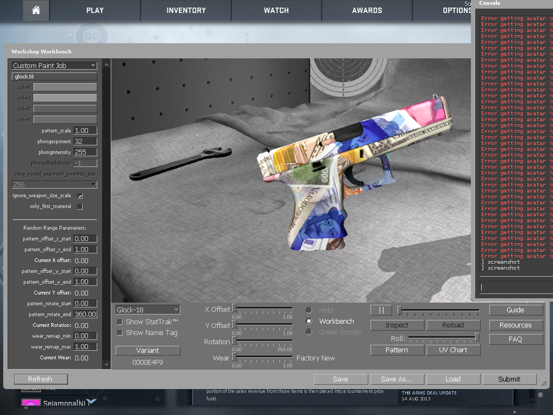Open the Glock-18 weapon dropdown
This screenshot has height=415, width=553.
point(148,310)
